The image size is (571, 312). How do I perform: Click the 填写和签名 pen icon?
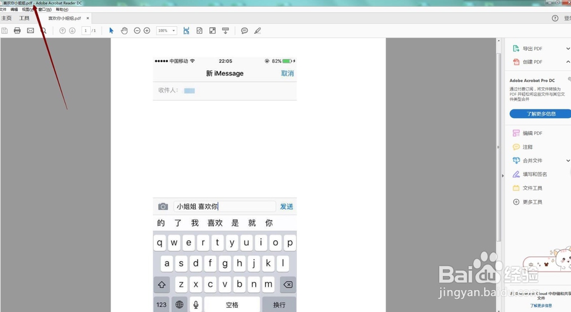(x=516, y=174)
